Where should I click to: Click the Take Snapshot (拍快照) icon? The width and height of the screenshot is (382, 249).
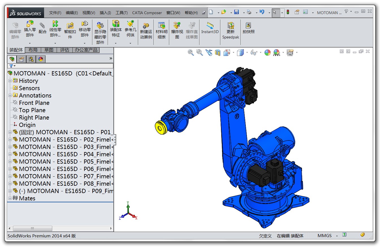pyautogui.click(x=249, y=28)
